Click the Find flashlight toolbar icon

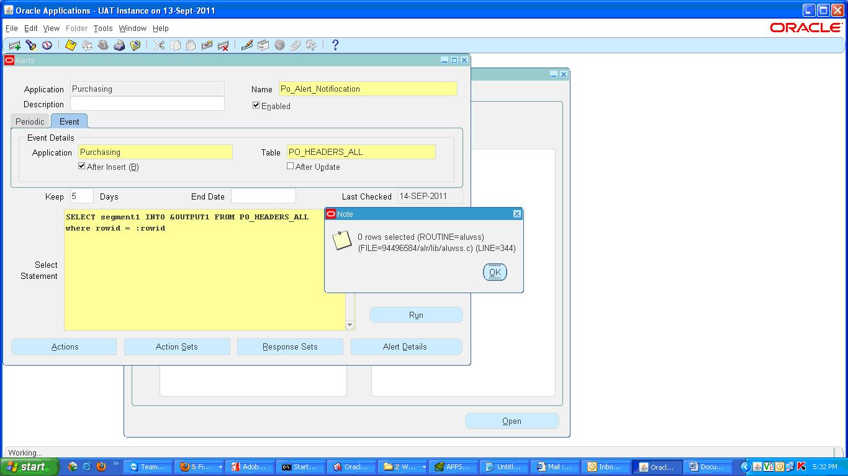[31, 45]
